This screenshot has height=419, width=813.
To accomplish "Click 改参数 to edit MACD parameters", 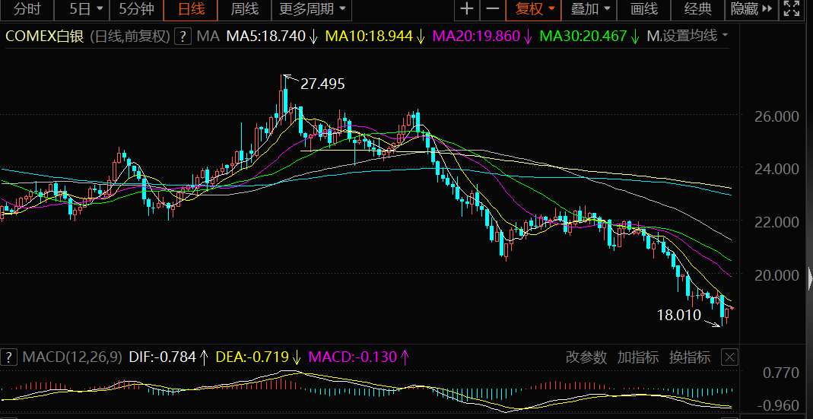I will coord(586,357).
